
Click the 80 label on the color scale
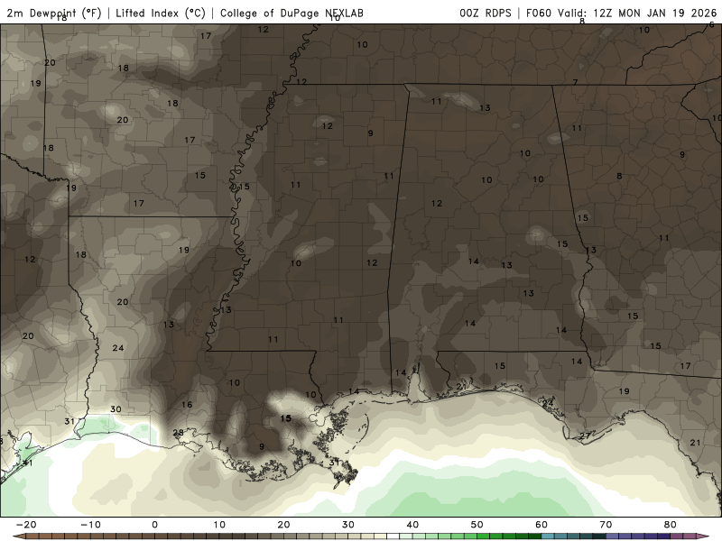tap(671, 525)
